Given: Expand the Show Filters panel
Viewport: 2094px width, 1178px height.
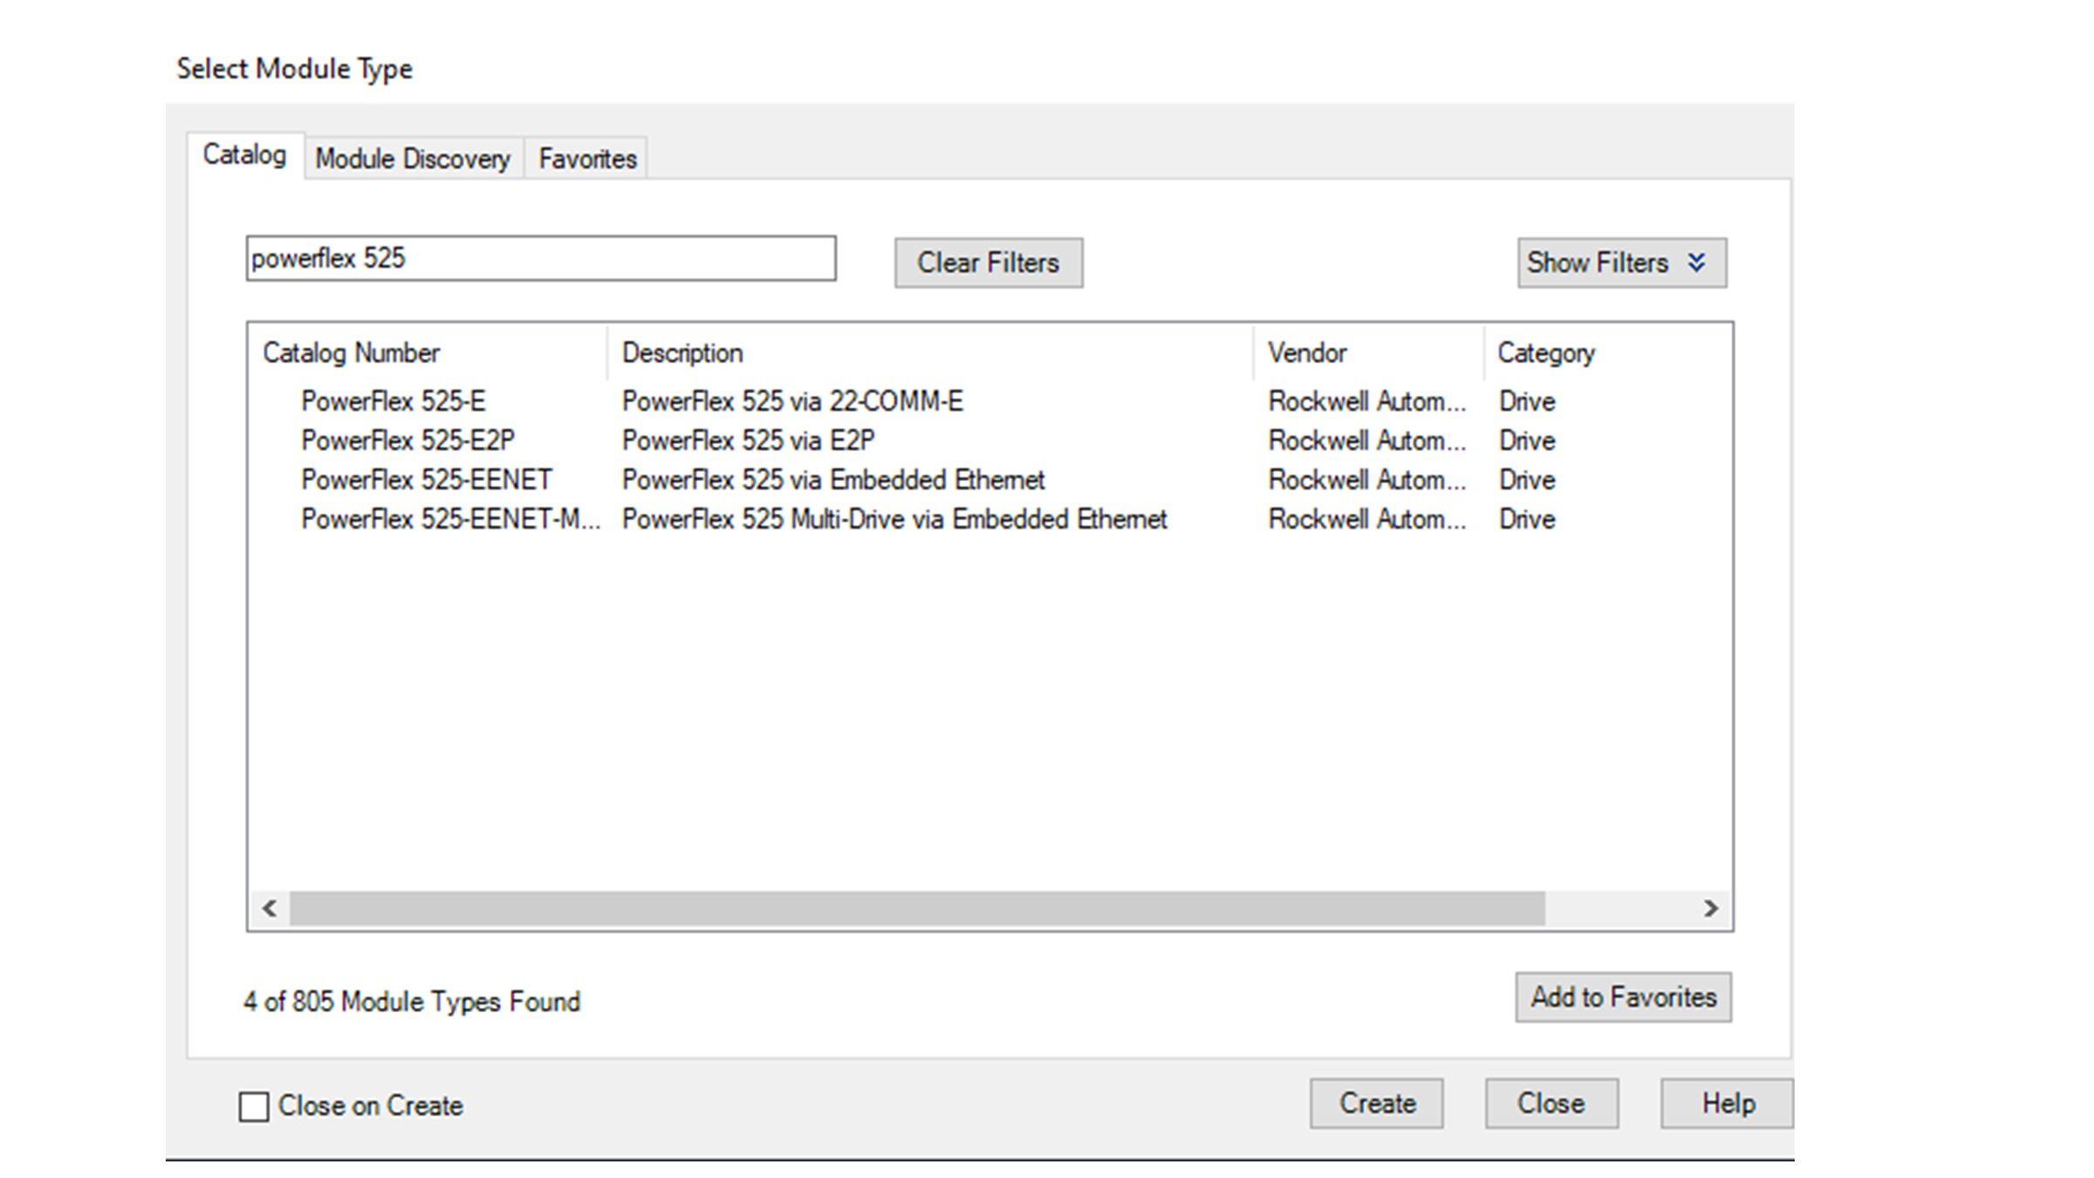Looking at the screenshot, I should click(x=1622, y=263).
